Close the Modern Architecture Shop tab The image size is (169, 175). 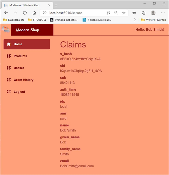[x=49, y=5]
